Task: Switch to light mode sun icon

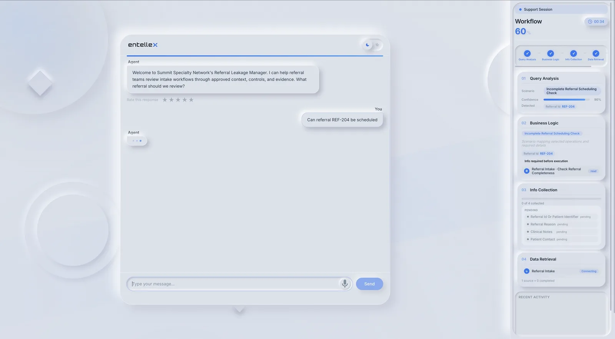Action: 377,45
